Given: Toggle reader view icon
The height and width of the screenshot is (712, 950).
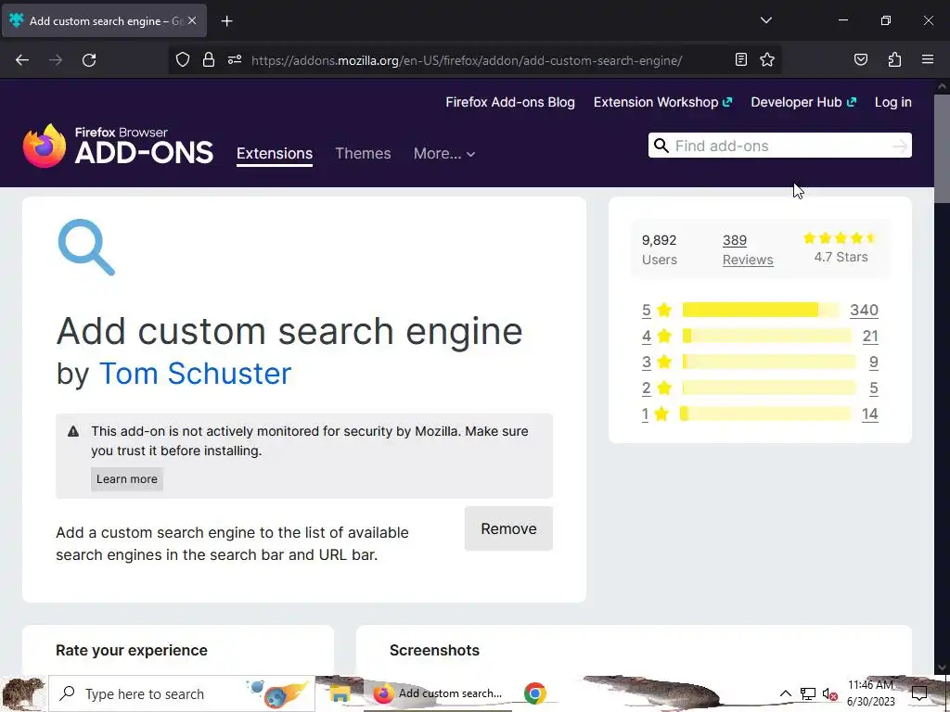Looking at the screenshot, I should pyautogui.click(x=740, y=59).
